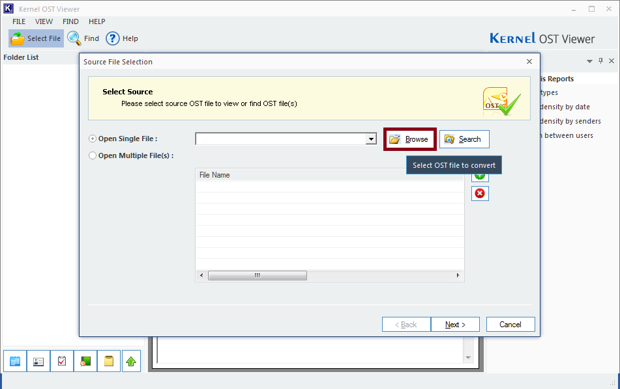Image resolution: width=620 pixels, height=389 pixels.
Task: Click the green add file icon
Action: (480, 178)
